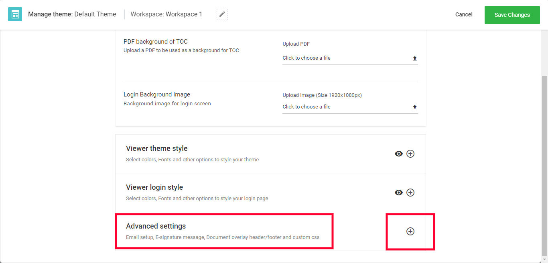Screen dimensions: 548x263
Task: Click the pencil edit icon beside Workspace 1
Action: tap(222, 14)
